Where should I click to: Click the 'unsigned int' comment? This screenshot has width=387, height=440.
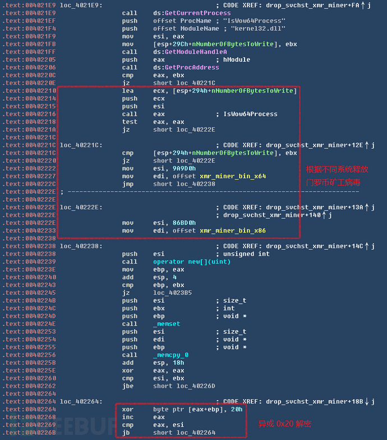point(246,254)
